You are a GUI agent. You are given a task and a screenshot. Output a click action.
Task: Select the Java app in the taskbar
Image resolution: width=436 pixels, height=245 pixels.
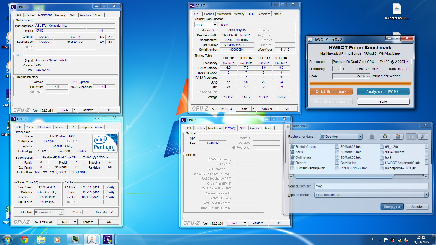coord(92,240)
